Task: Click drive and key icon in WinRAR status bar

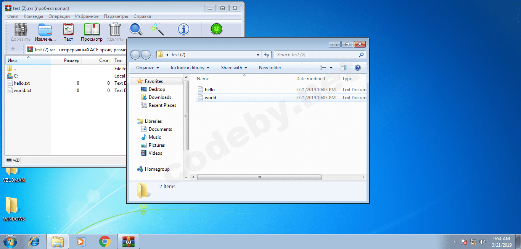Action: point(13,160)
